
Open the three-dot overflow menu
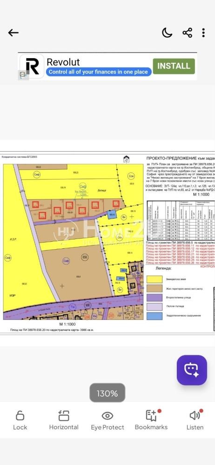[x=203, y=33]
